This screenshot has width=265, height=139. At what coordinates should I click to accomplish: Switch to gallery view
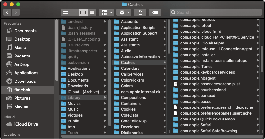point(92,12)
